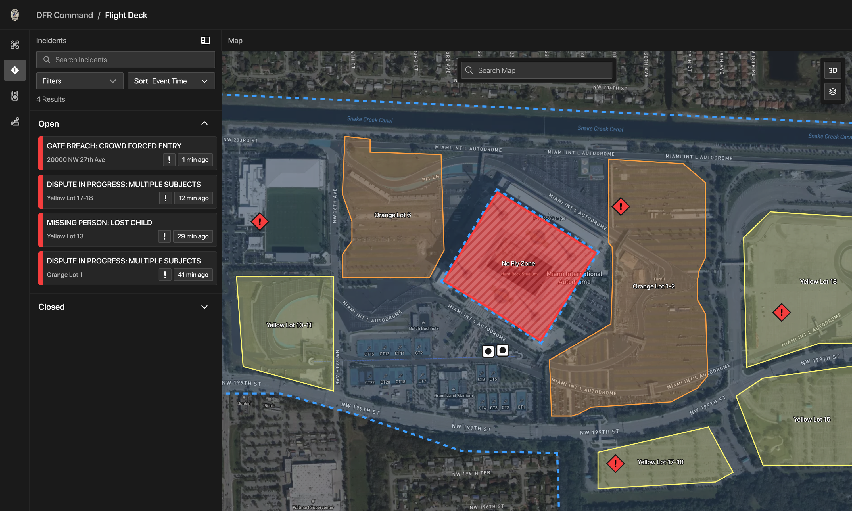Focus the Search Map field
This screenshot has height=511, width=852.
(536, 71)
